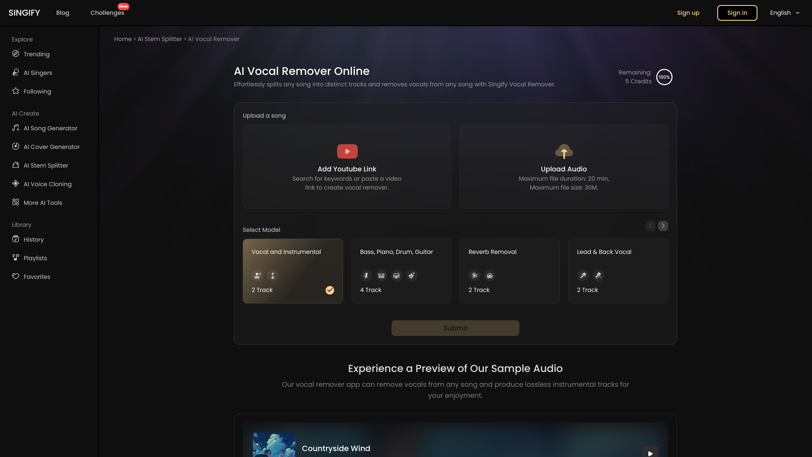Select the Bass, Piano, Drum, Guitar model
812x457 pixels.
point(401,271)
